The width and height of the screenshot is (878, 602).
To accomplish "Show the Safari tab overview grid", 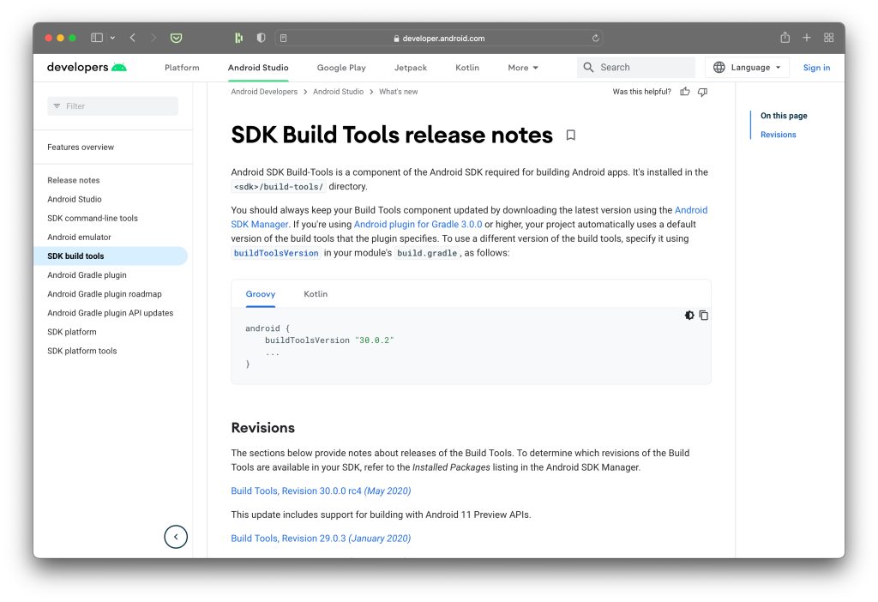I will click(829, 38).
